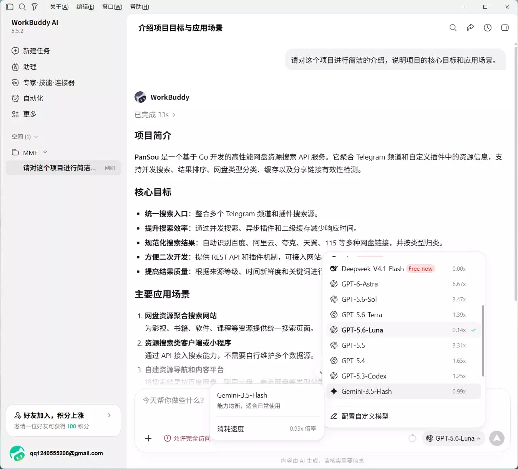The width and height of the screenshot is (518, 469).
Task: Expand the 空间 (1) section
Action: point(25,137)
